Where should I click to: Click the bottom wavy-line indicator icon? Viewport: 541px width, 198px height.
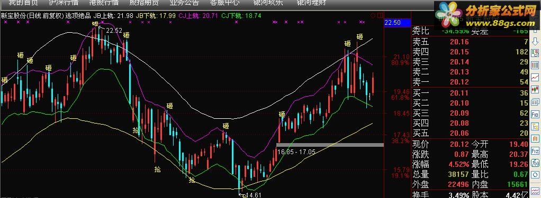click(x=535, y=191)
